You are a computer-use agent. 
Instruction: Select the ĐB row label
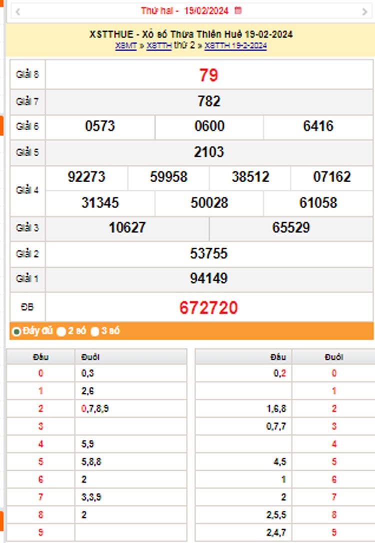point(27,307)
